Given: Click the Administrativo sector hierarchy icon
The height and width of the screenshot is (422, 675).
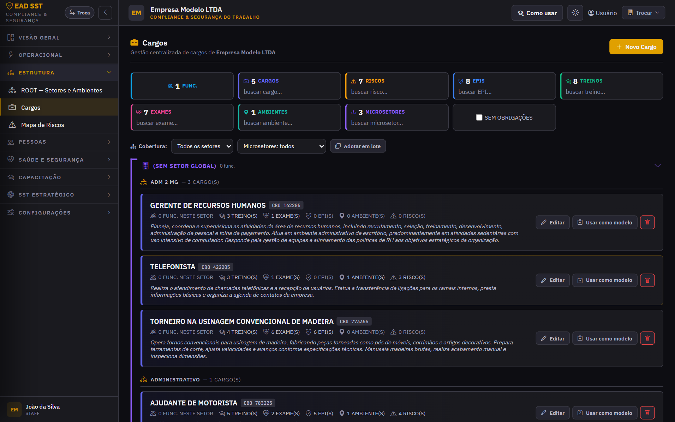Looking at the screenshot, I should tap(144, 380).
